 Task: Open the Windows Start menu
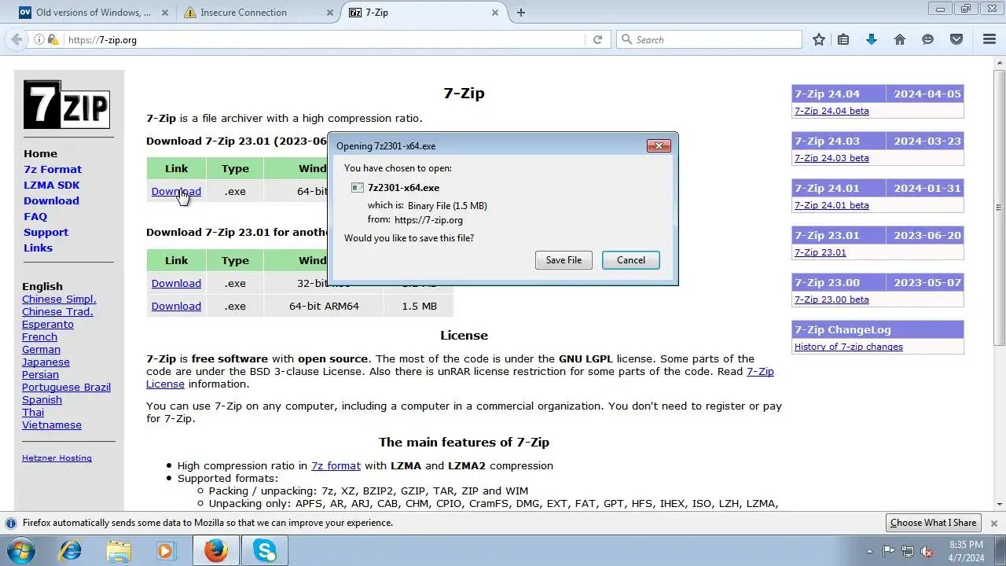point(21,550)
